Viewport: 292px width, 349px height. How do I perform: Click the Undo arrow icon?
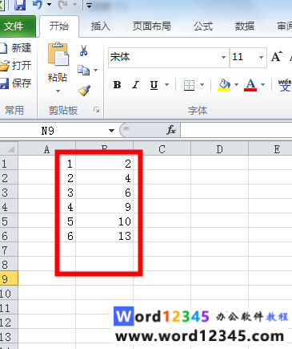click(38, 4)
